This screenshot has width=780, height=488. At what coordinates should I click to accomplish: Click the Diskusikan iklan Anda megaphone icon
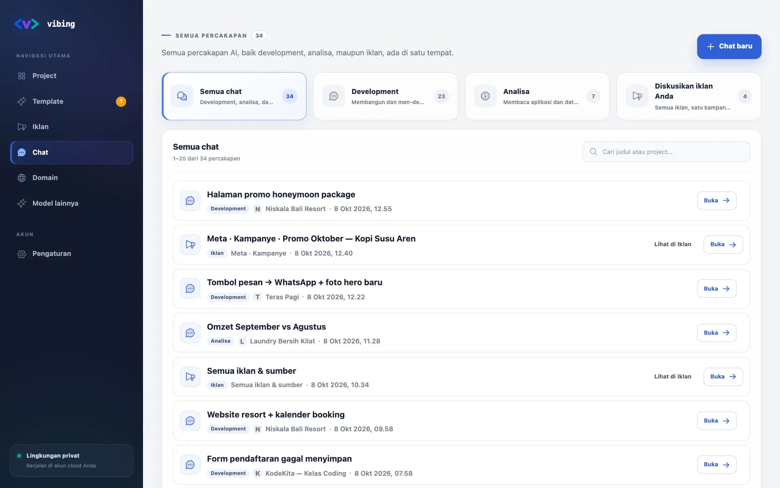click(x=637, y=96)
